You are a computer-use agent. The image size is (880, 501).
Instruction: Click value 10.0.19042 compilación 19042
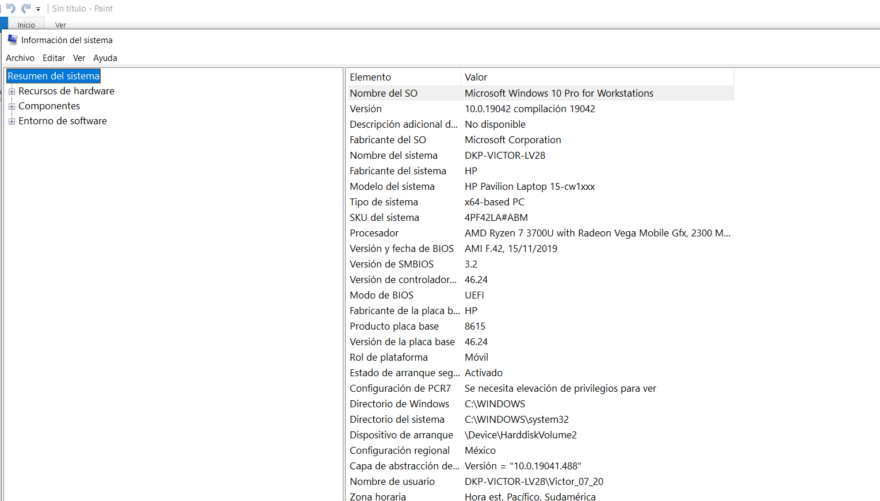point(530,109)
